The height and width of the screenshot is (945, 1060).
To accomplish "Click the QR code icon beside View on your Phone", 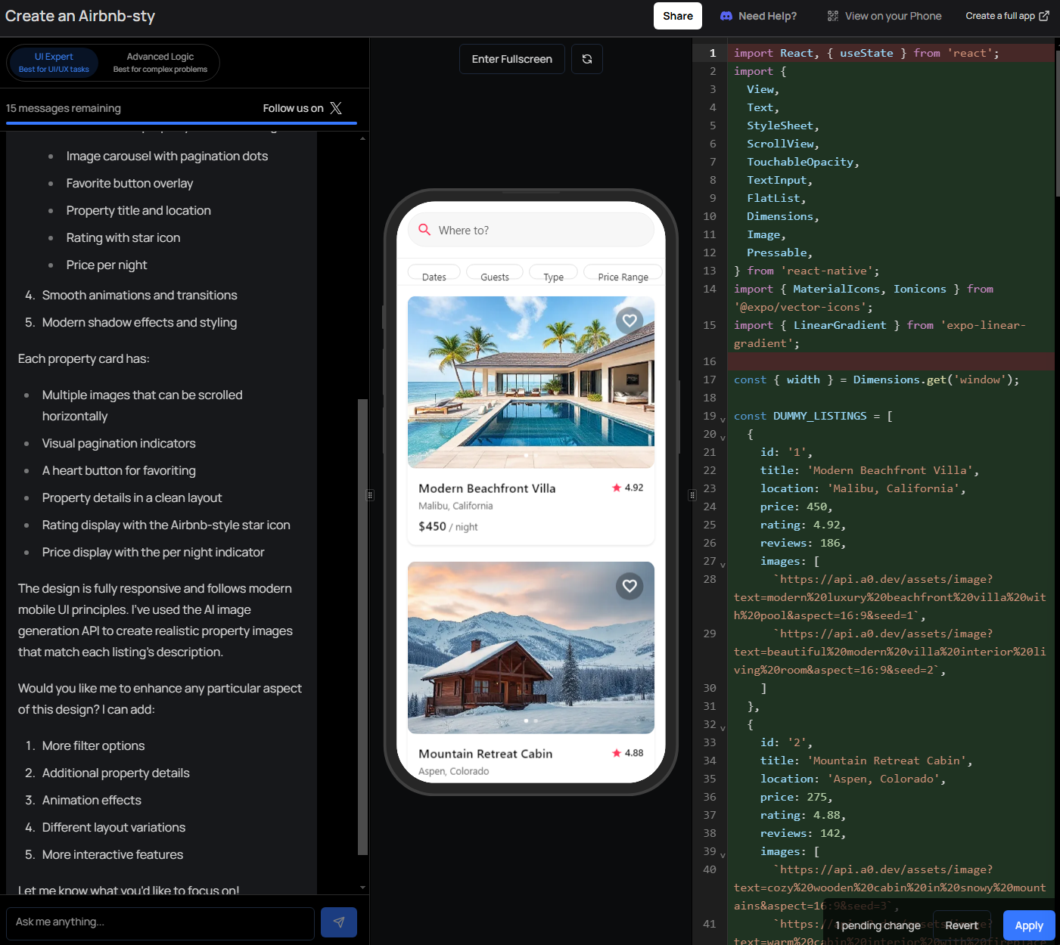I will pos(833,16).
